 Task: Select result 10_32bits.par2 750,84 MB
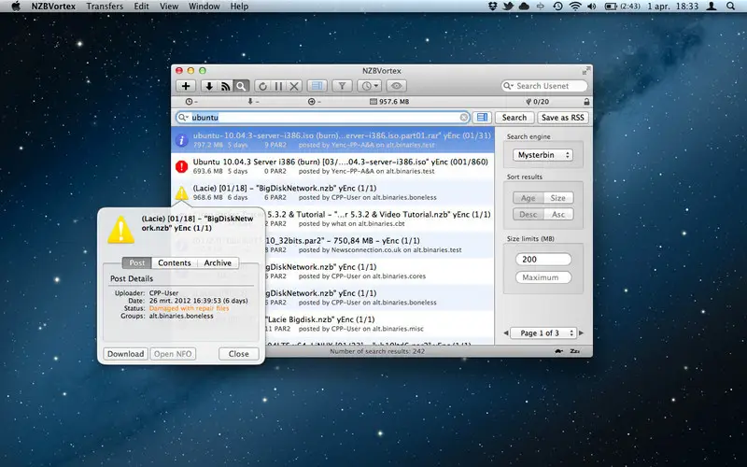[x=379, y=245]
